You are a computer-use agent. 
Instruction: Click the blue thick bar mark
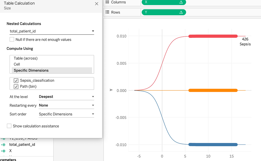[213, 145]
